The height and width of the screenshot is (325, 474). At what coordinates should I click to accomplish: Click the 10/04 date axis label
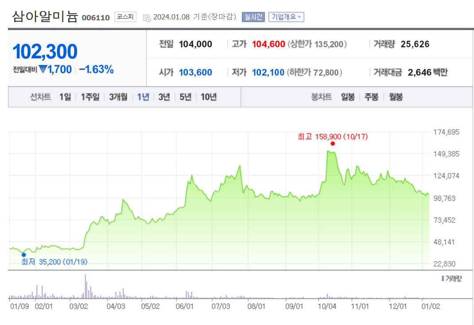point(327,306)
